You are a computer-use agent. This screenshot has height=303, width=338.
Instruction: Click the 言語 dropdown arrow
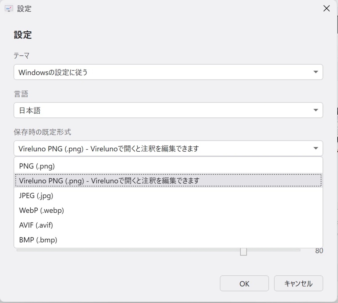316,110
